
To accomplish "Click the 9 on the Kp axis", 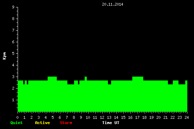I will (13, 7).
